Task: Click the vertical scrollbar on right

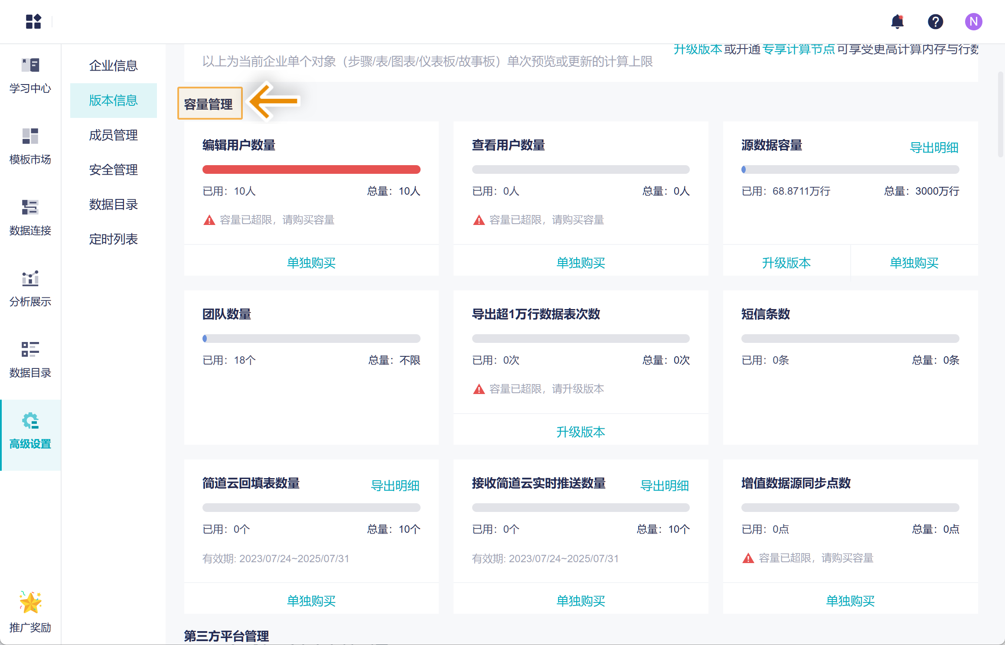Action: coord(1000,115)
